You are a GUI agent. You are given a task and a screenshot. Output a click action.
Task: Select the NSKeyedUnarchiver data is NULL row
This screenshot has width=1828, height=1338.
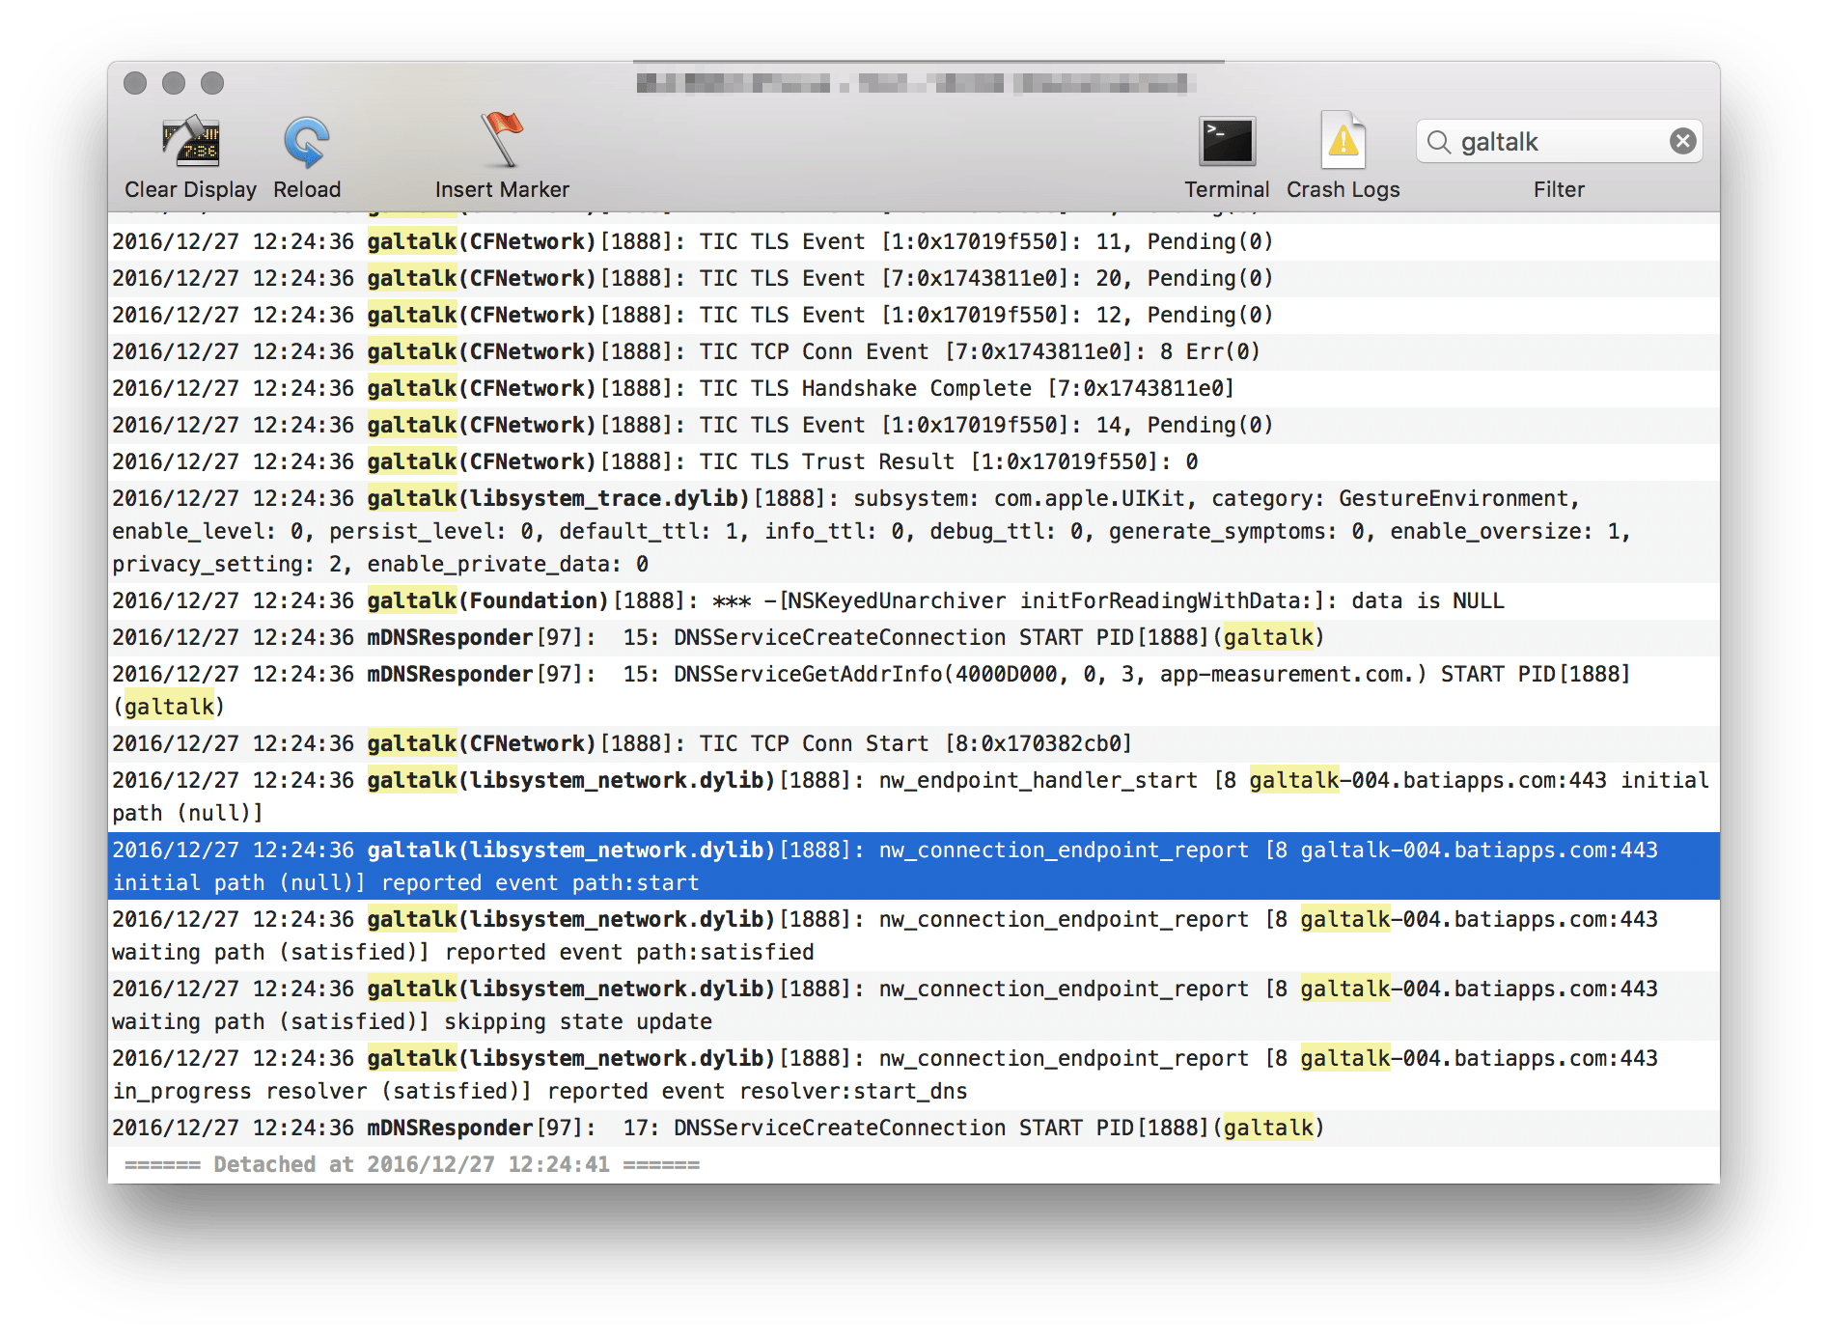tap(913, 601)
